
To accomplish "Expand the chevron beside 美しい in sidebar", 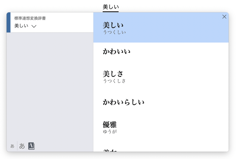I will tap(34, 26).
